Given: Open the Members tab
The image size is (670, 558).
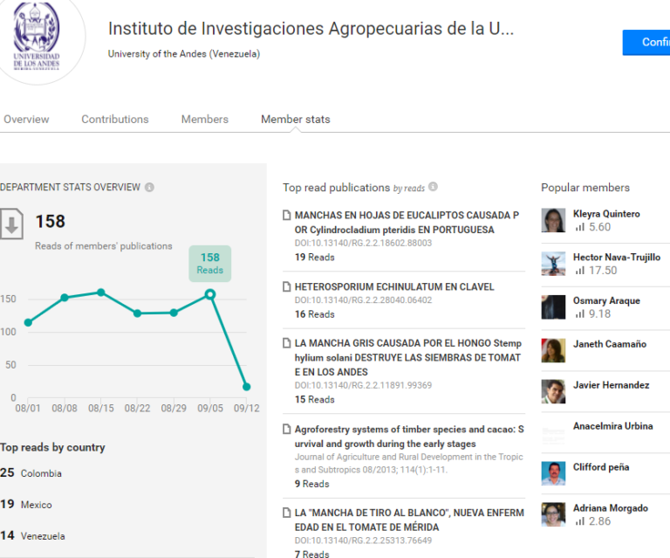Looking at the screenshot, I should tap(205, 120).
